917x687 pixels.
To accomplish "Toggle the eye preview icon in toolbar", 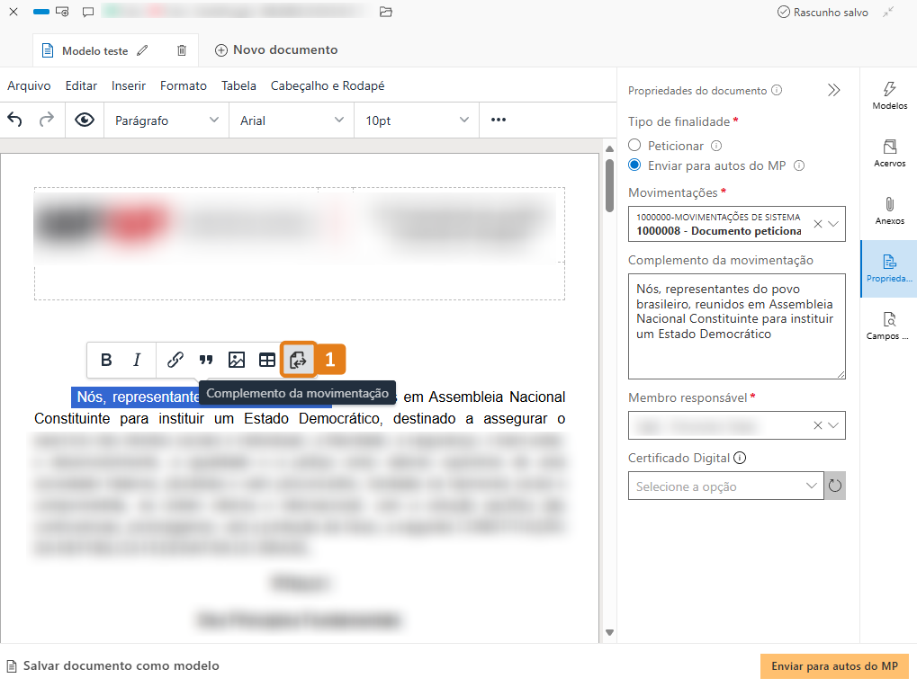I will coord(85,120).
